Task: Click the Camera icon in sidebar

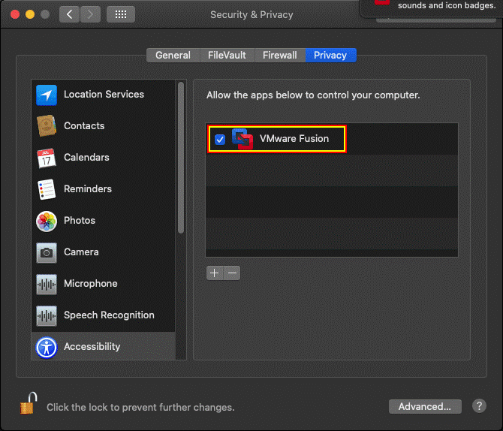Action: [47, 252]
